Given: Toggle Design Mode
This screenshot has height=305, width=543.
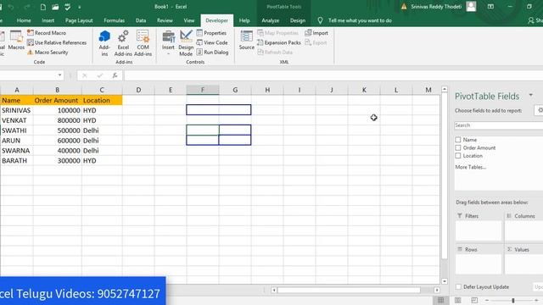Looking at the screenshot, I should pyautogui.click(x=186, y=43).
